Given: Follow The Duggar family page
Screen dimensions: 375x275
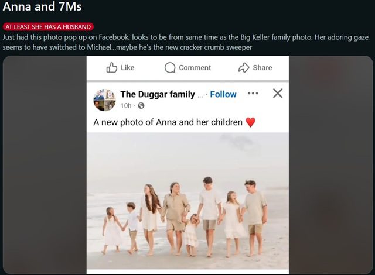Looking at the screenshot, I should (x=223, y=94).
